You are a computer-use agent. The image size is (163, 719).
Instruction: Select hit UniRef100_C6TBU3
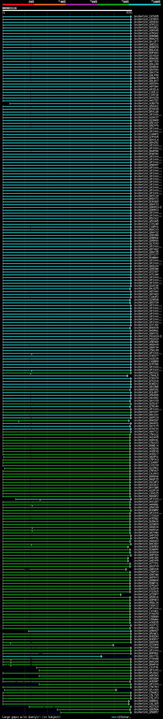pyautogui.click(x=146, y=19)
